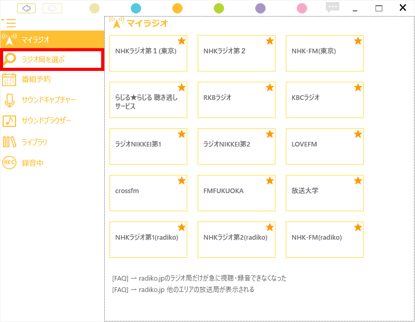
Task: Open the NHK-FM(radiko) station tile
Action: (325, 240)
